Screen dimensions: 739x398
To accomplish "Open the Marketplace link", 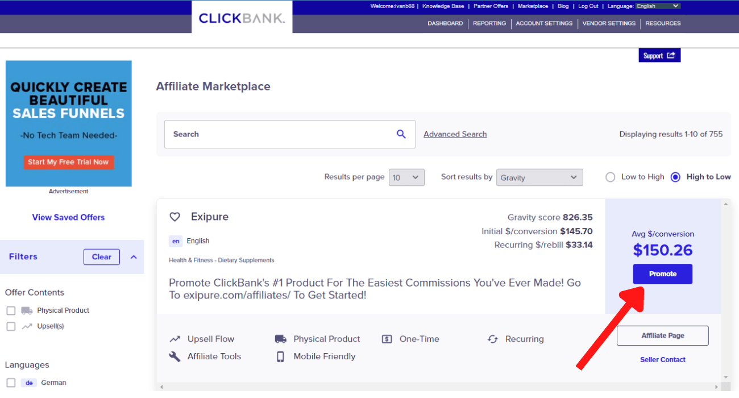I will click(533, 6).
